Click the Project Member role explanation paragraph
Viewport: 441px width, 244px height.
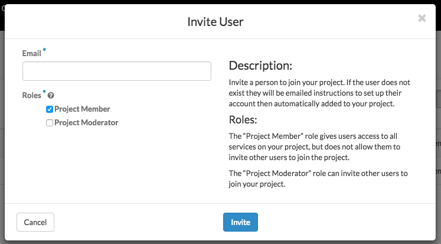pos(315,147)
